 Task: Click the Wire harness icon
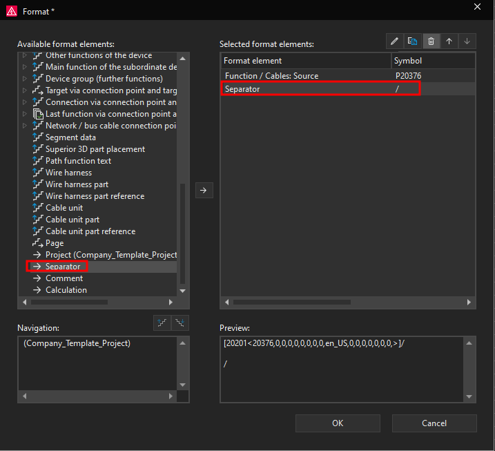[38, 173]
